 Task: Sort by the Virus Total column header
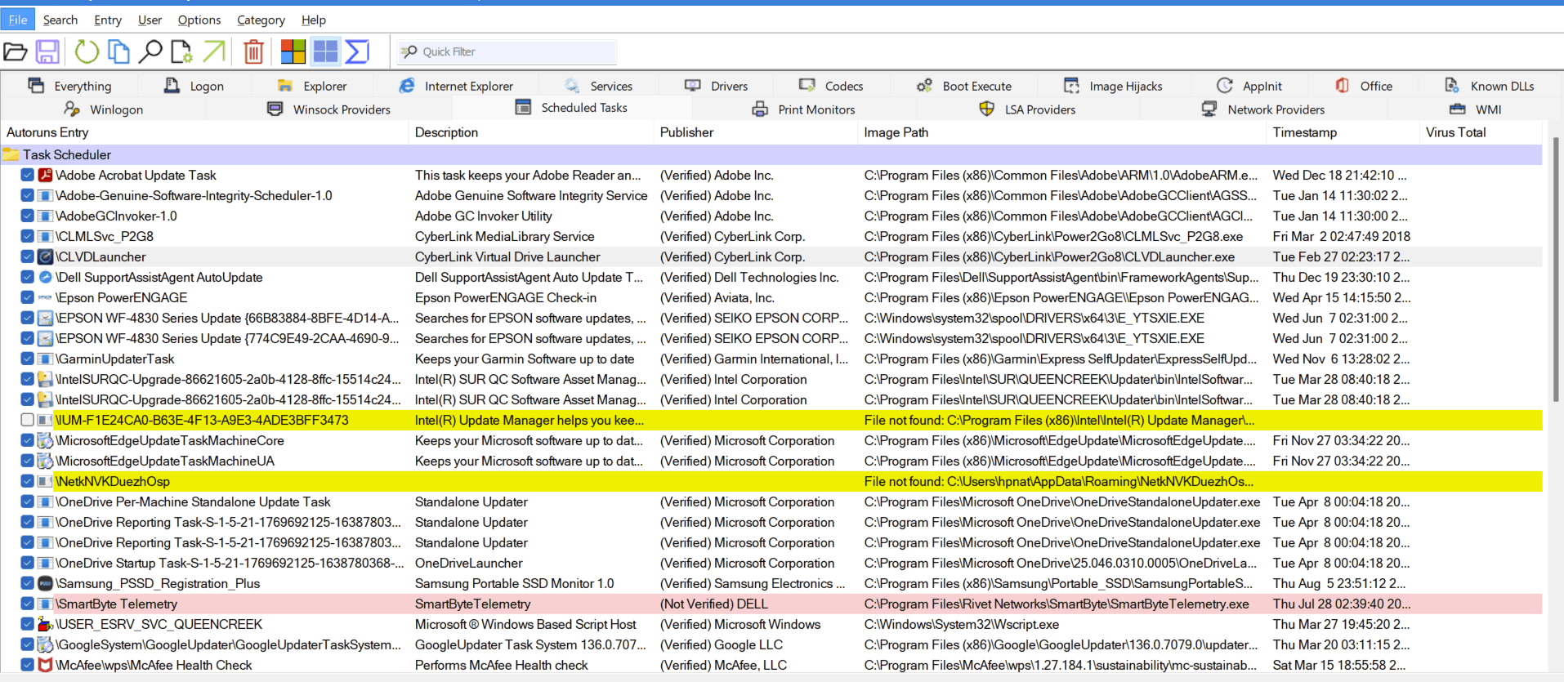click(1481, 132)
